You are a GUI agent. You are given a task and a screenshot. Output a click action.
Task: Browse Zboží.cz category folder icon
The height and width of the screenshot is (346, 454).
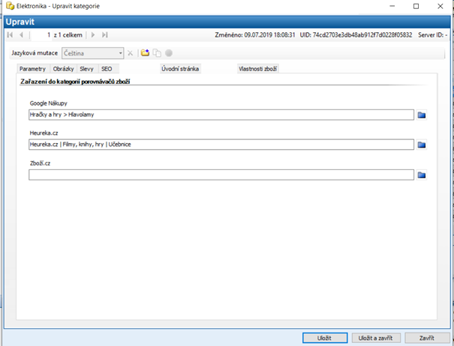pyautogui.click(x=421, y=174)
